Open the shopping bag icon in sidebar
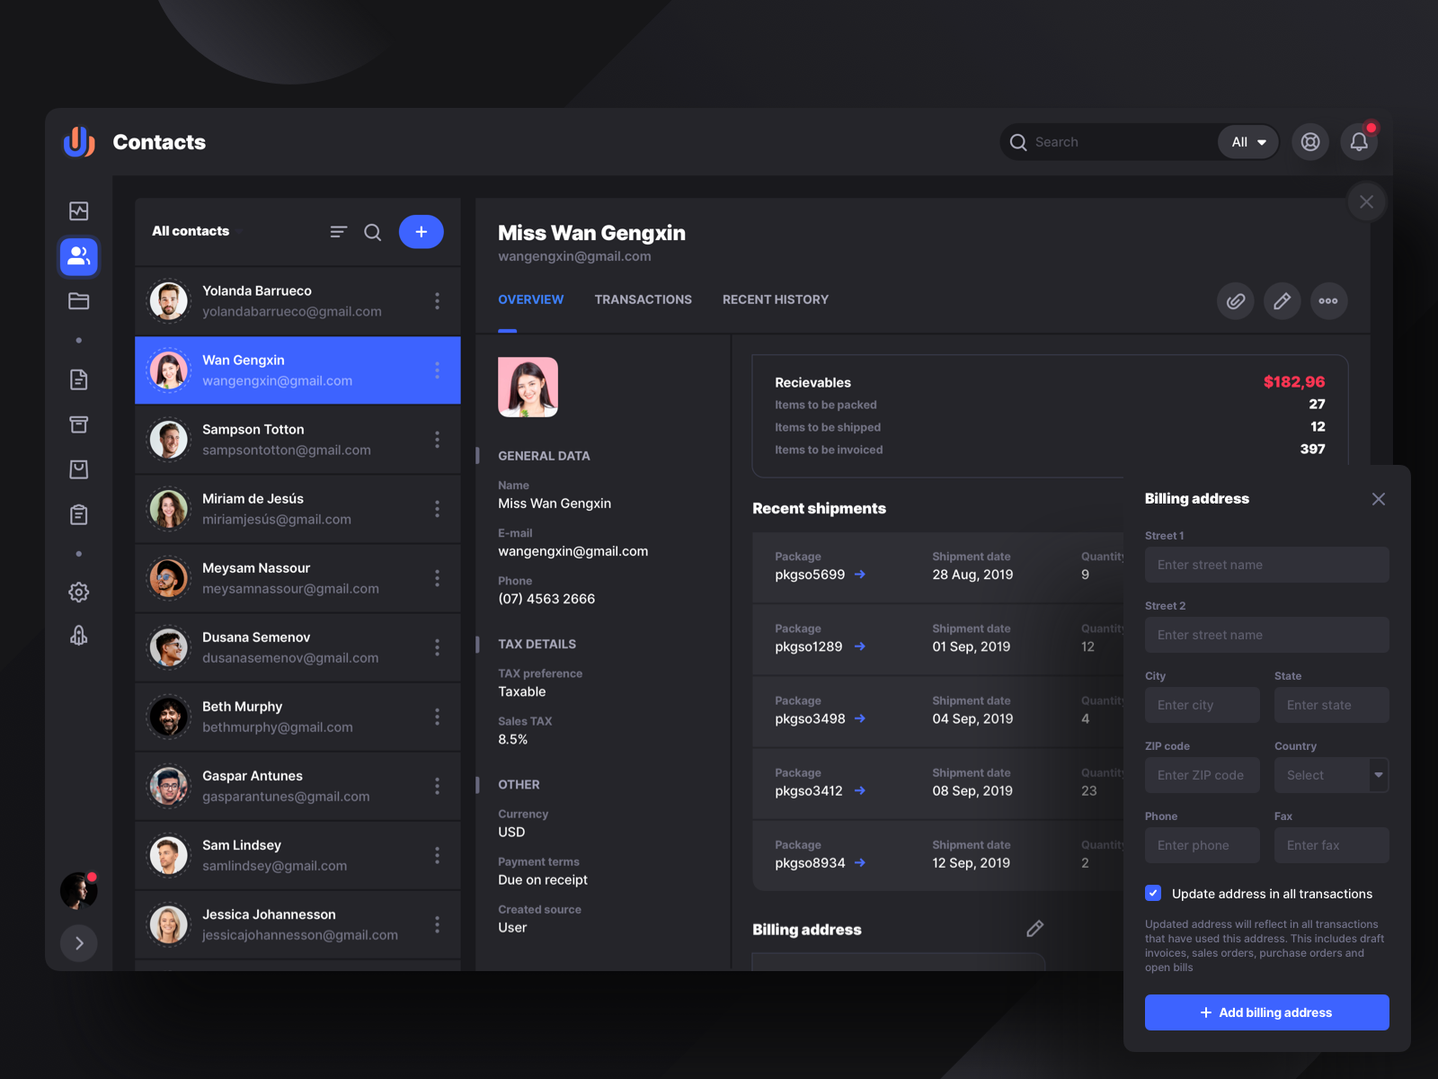Viewport: 1438px width, 1079px height. tap(78, 469)
